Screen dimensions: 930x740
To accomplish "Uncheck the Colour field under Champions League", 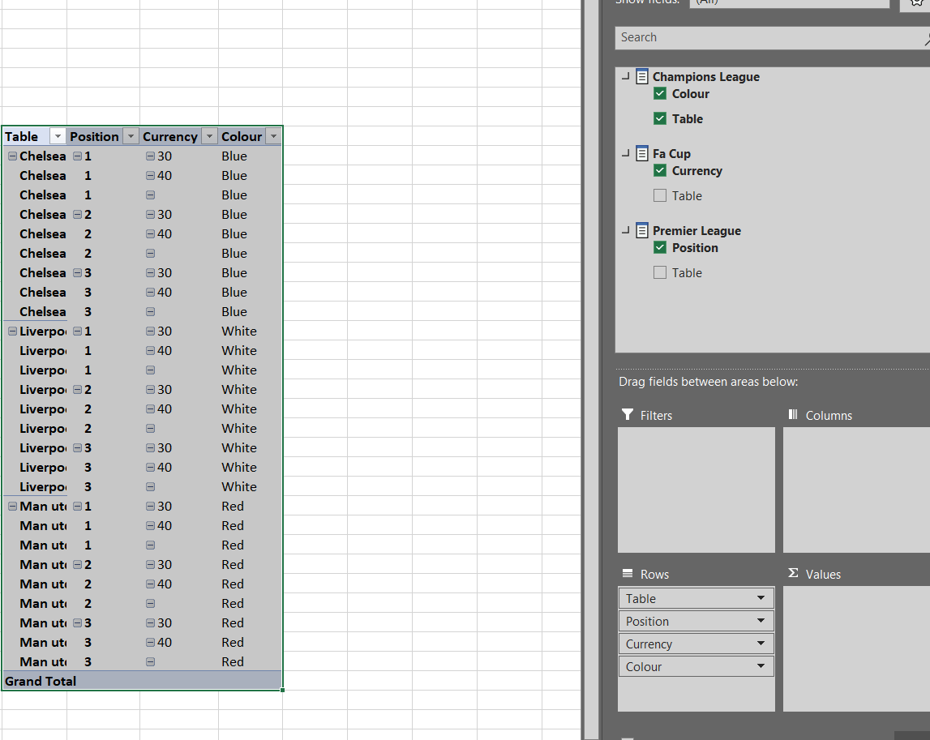I will [659, 93].
